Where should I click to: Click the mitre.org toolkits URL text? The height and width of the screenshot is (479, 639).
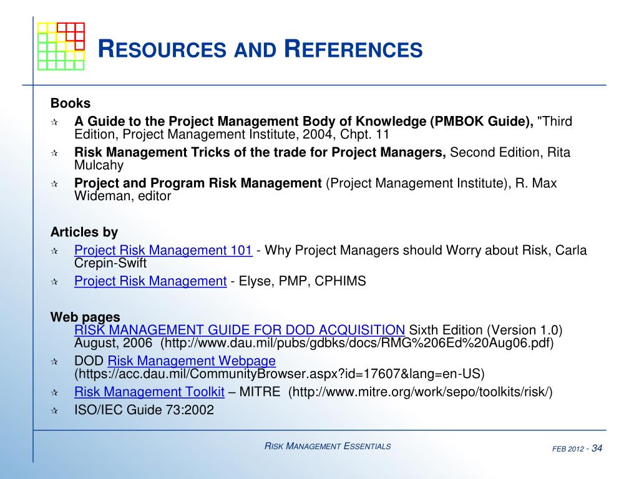click(421, 392)
